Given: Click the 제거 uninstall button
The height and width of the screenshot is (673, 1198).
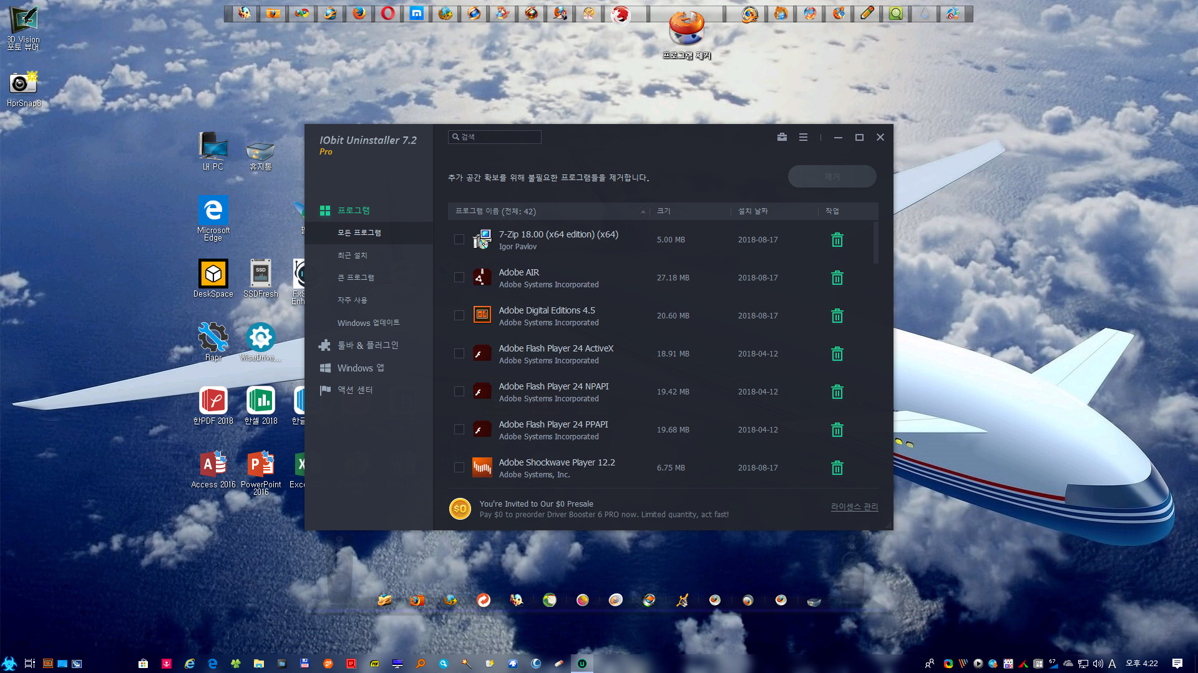Looking at the screenshot, I should point(832,176).
